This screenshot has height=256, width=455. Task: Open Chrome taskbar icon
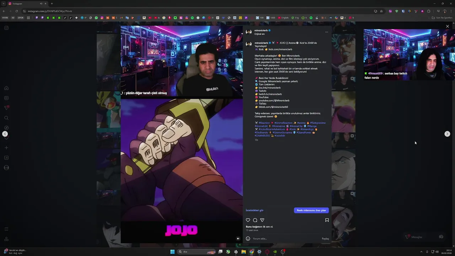click(251, 252)
